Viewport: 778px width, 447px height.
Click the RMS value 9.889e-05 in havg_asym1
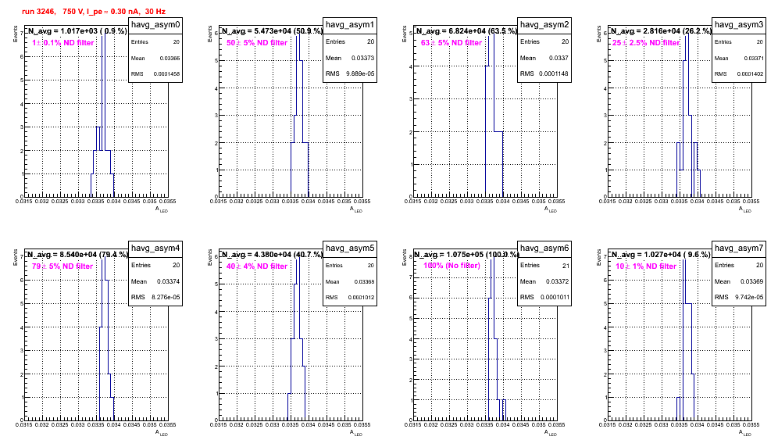pyautogui.click(x=360, y=73)
